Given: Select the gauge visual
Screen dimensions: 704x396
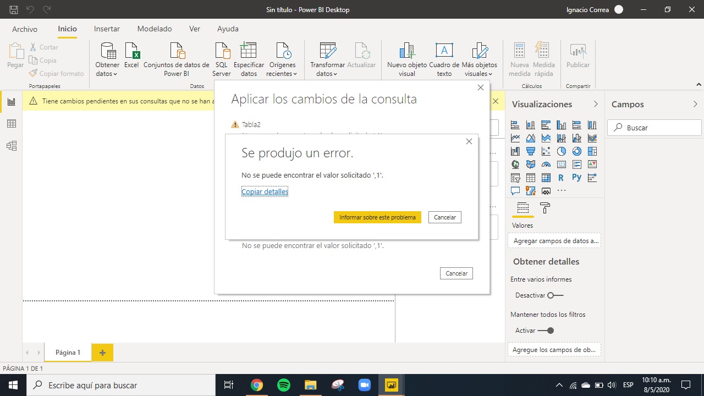Looking at the screenshot, I should pos(546,164).
